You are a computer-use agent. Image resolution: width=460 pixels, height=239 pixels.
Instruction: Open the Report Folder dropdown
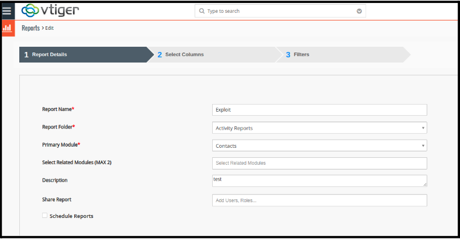click(319, 128)
